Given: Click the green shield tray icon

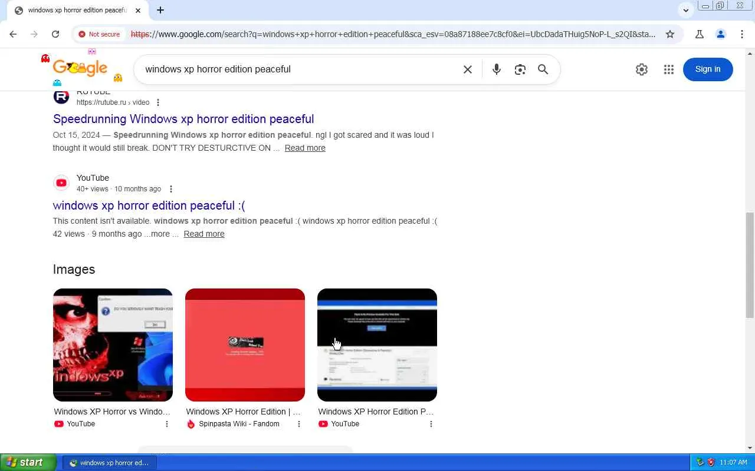Looking at the screenshot, I should pyautogui.click(x=700, y=462).
